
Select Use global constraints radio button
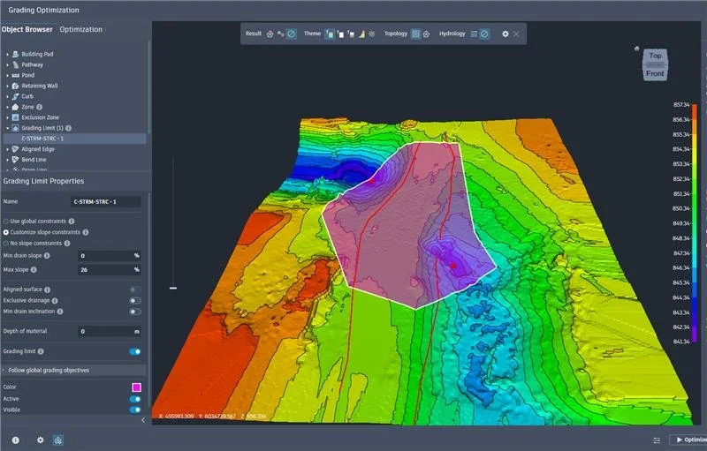[6, 222]
